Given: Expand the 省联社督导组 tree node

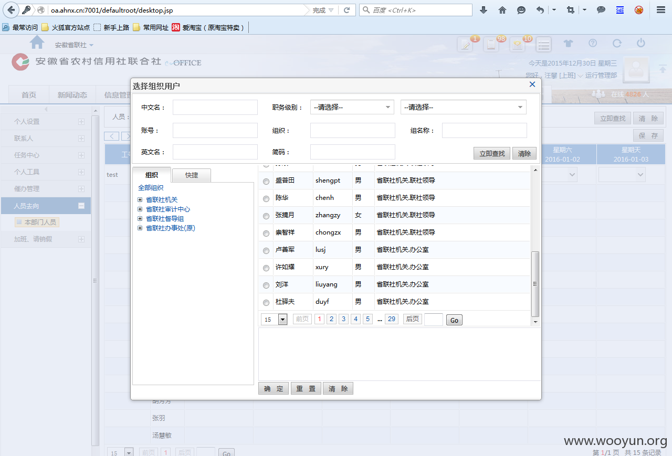Looking at the screenshot, I should tap(140, 219).
